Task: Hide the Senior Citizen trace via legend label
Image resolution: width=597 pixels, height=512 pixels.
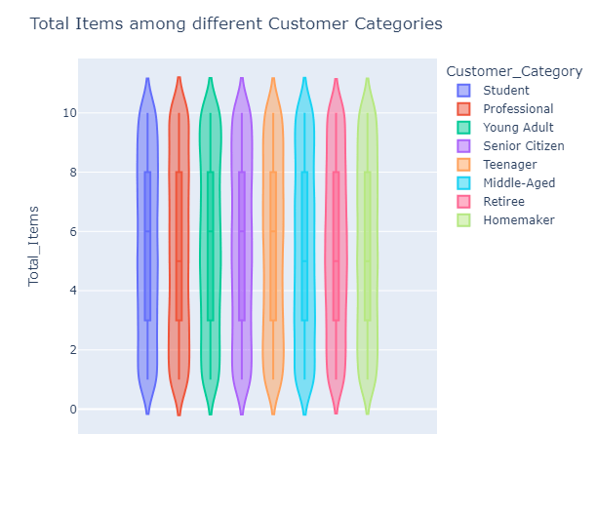Action: (523, 146)
